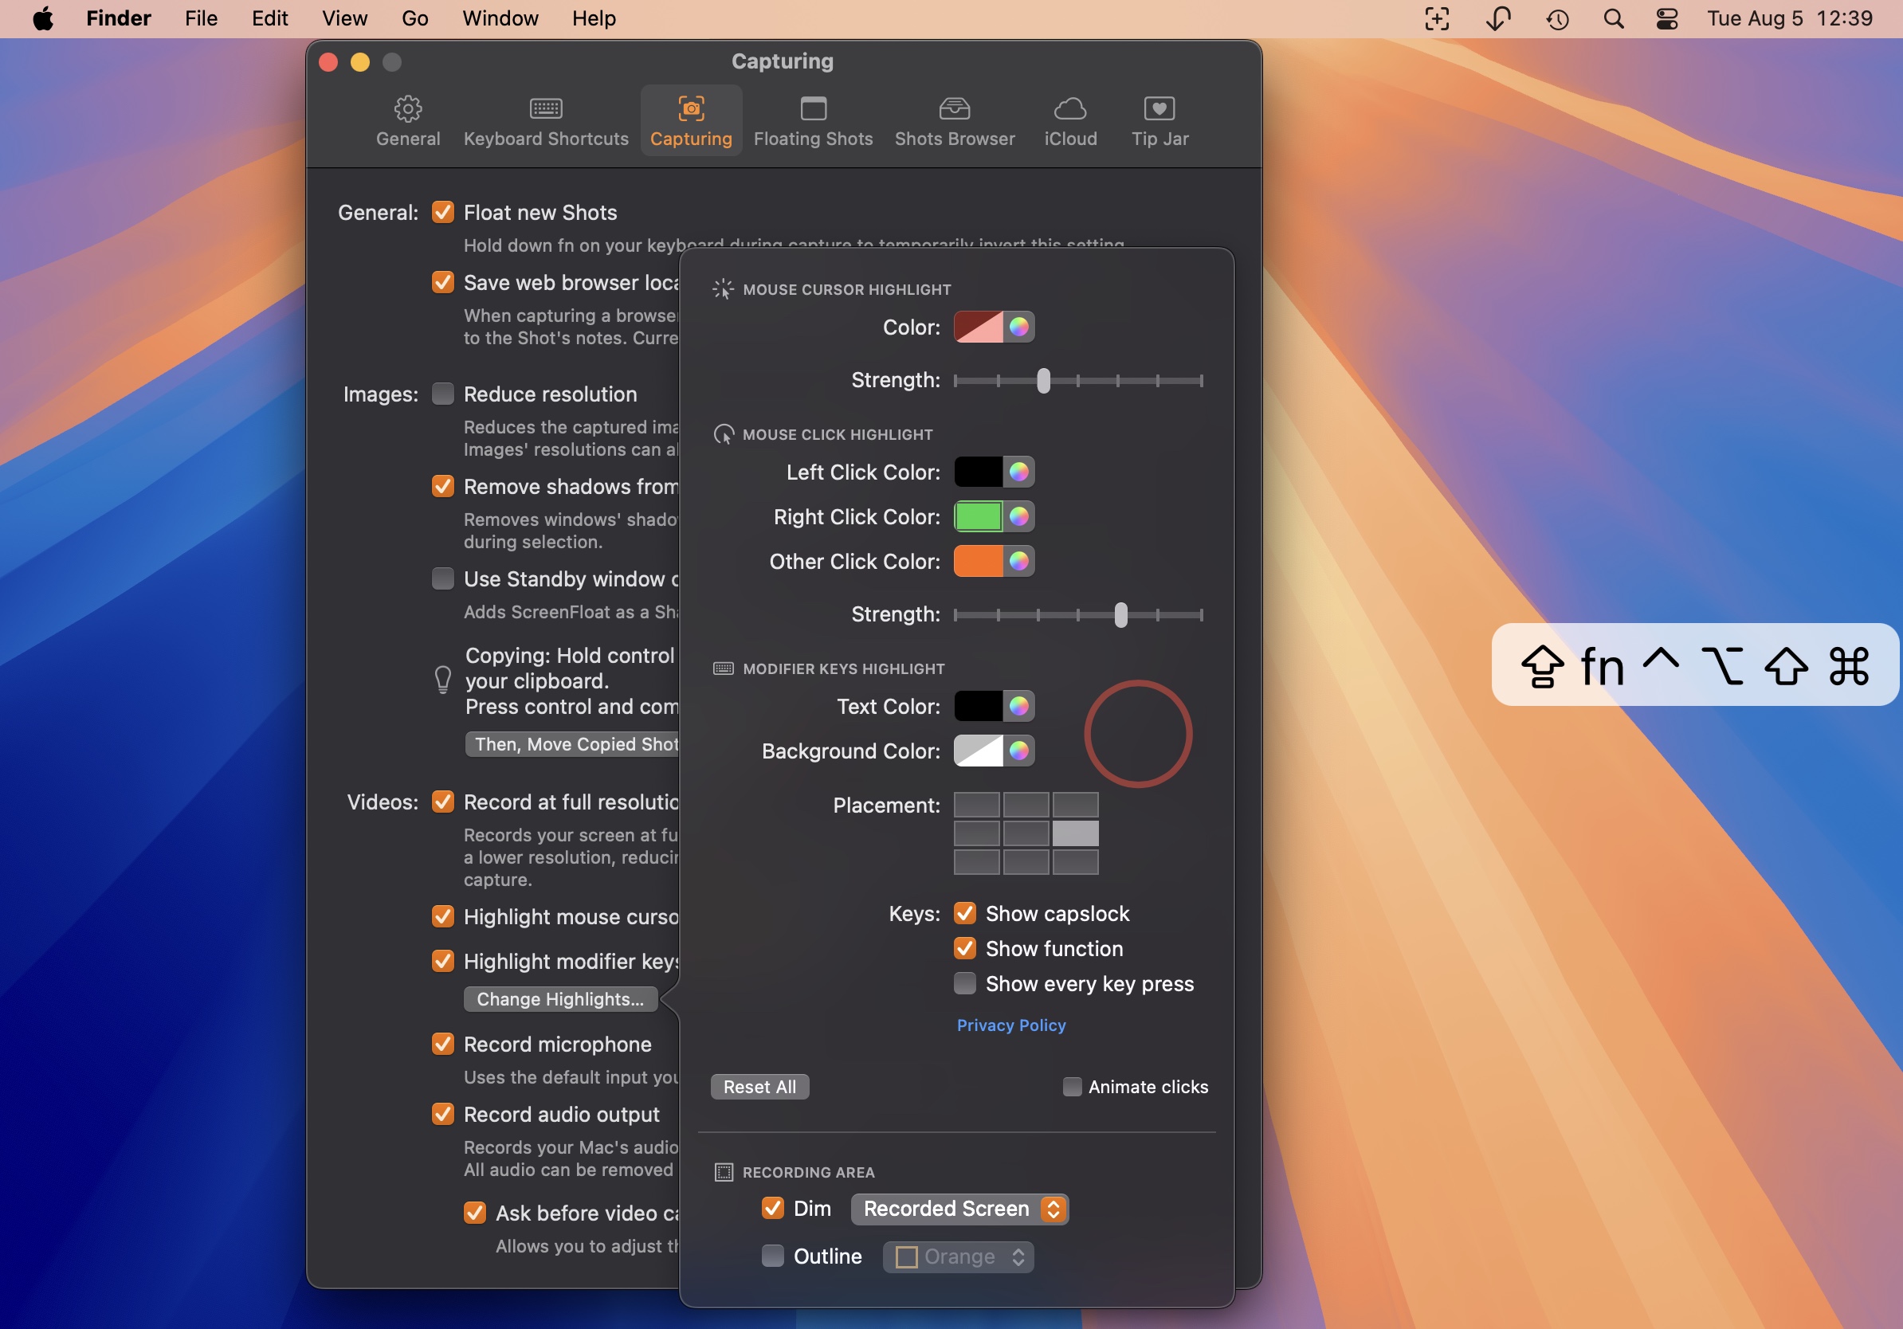Open color wheel for Right Click Color
Image resolution: width=1903 pixels, height=1329 pixels.
pos(1018,517)
